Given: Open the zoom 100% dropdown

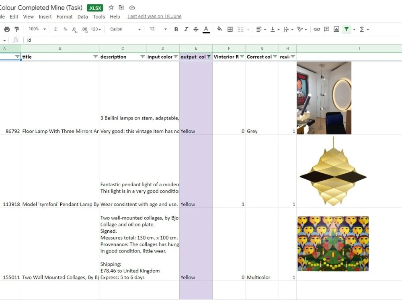Looking at the screenshot, I should point(37,29).
